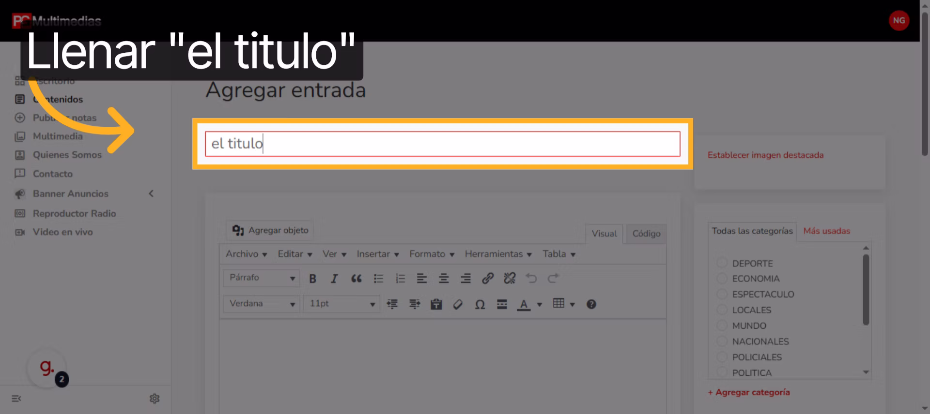Click the entry title input field

(442, 144)
